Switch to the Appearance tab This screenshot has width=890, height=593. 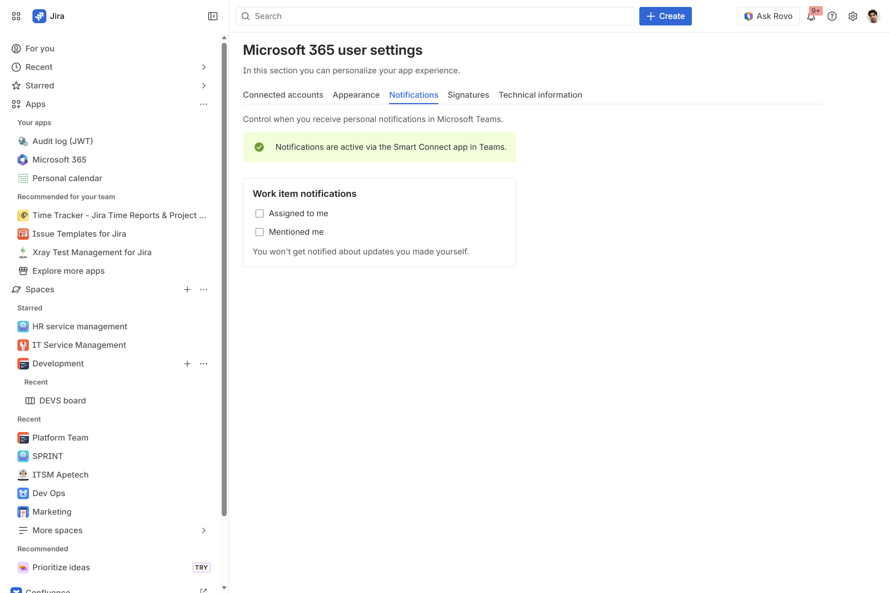[x=356, y=95]
